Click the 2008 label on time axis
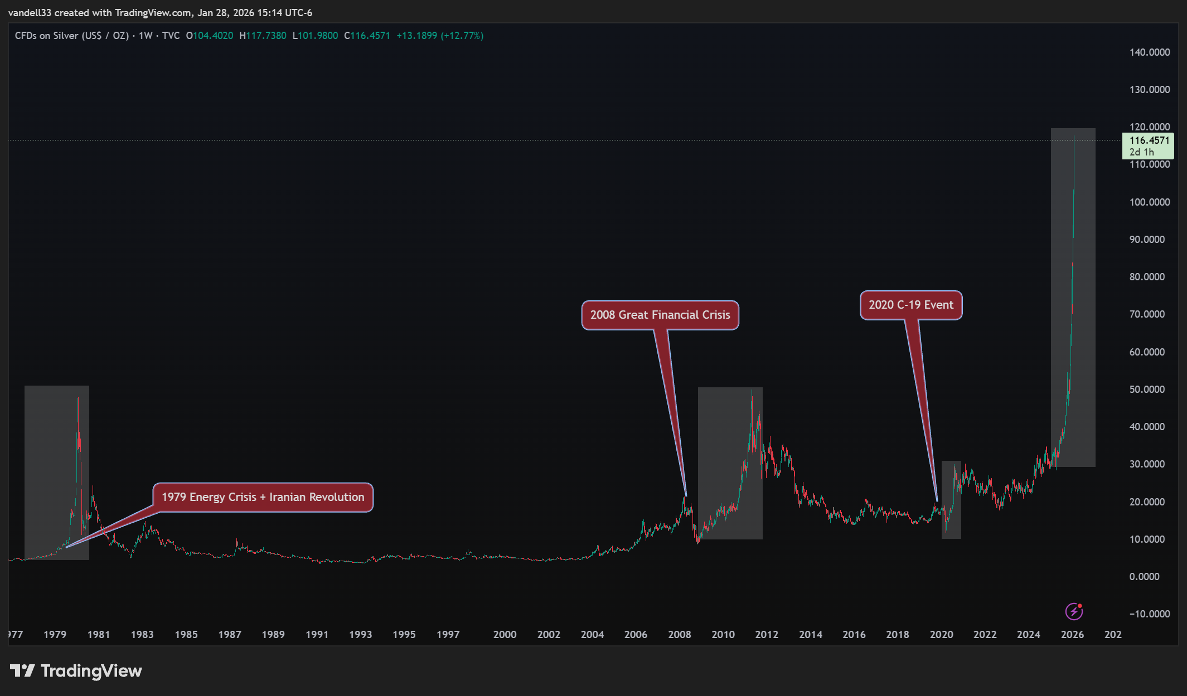The height and width of the screenshot is (696, 1187). pos(679,635)
